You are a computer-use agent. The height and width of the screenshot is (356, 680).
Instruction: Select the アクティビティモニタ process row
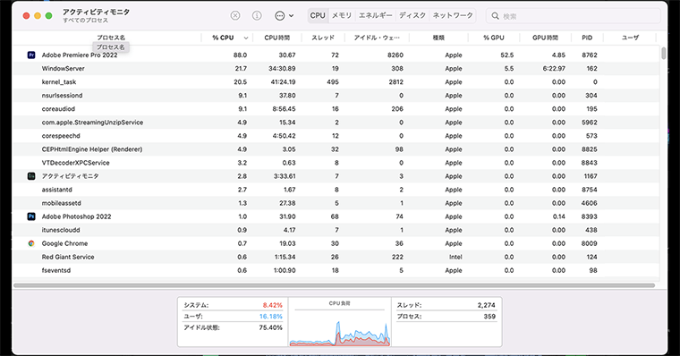tap(336, 176)
